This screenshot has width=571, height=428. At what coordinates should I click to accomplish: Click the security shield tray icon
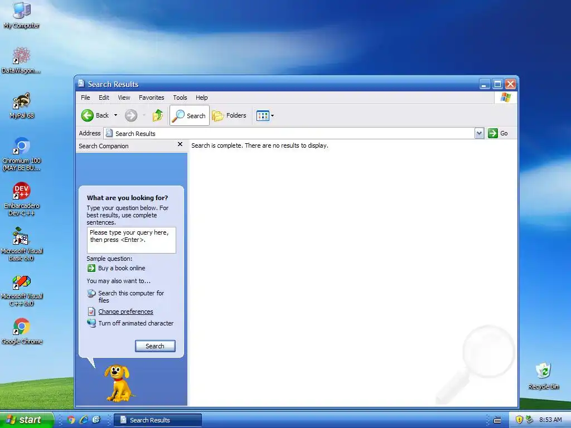point(519,420)
